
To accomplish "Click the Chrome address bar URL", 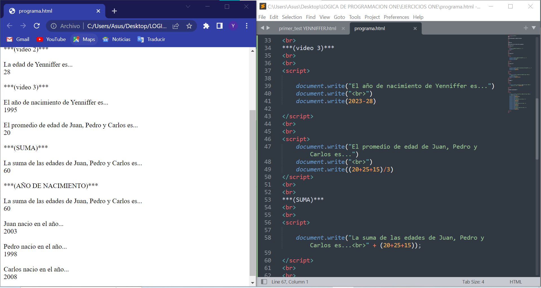I will (127, 26).
